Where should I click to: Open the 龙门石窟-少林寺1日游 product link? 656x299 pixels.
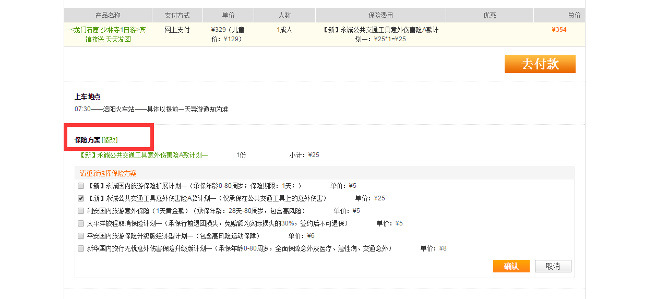108,34
